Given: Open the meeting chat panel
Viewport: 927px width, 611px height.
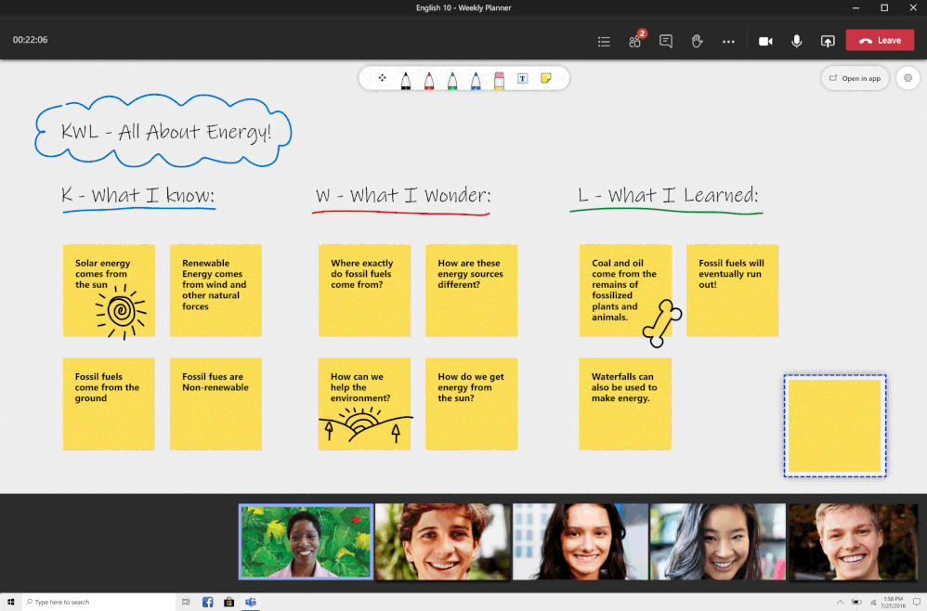Looking at the screenshot, I should [665, 41].
